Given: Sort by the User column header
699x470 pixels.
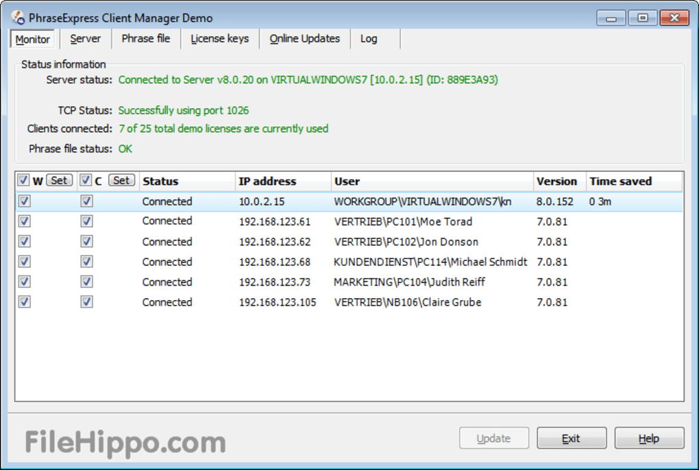Looking at the screenshot, I should pyautogui.click(x=432, y=182).
